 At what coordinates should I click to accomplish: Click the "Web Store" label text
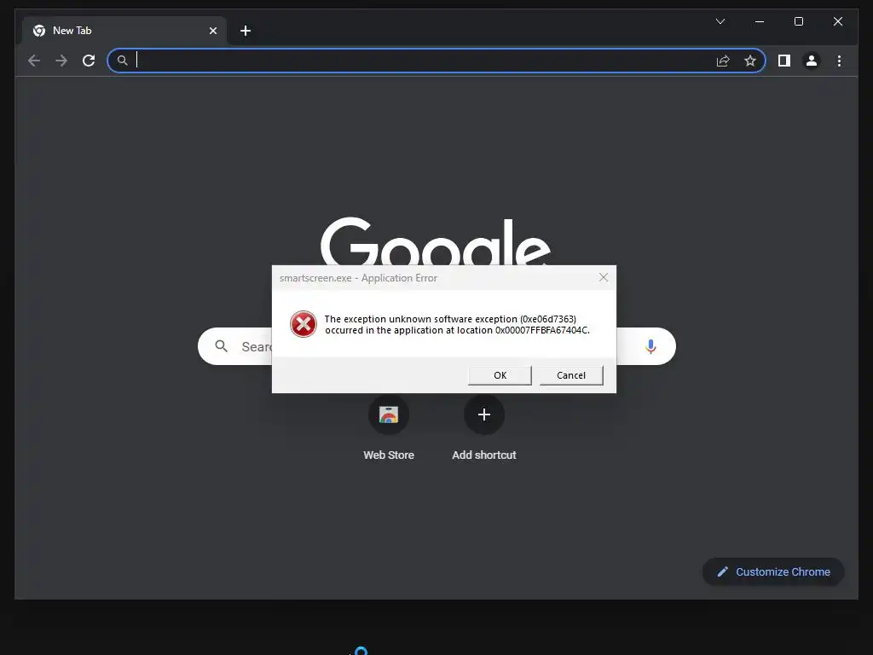389,455
